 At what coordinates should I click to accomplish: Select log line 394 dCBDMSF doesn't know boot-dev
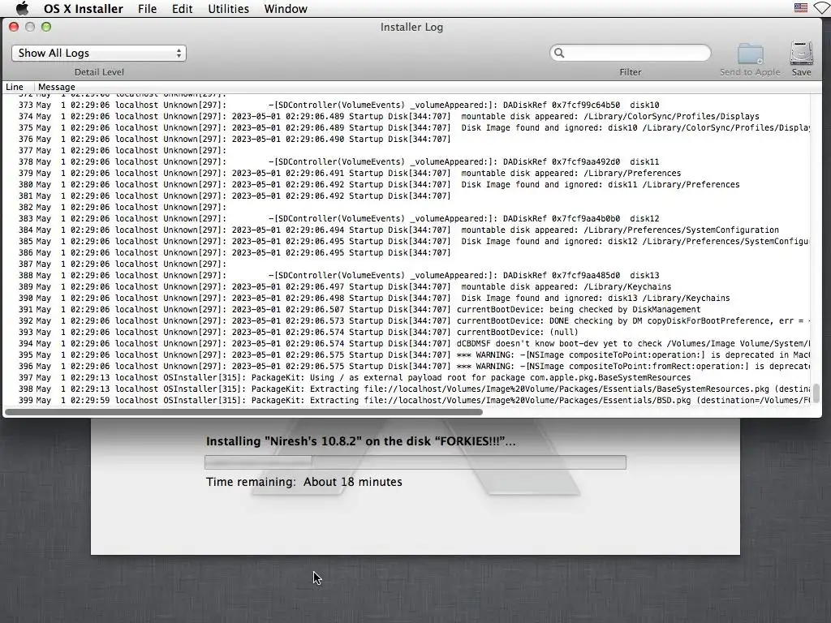pyautogui.click(x=407, y=344)
